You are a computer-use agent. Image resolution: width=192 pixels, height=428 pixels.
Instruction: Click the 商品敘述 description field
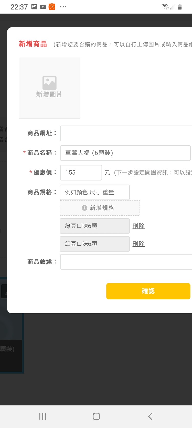point(126,262)
